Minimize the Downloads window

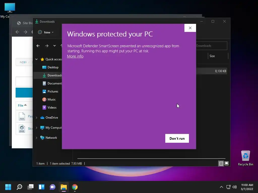[x=202, y=22]
